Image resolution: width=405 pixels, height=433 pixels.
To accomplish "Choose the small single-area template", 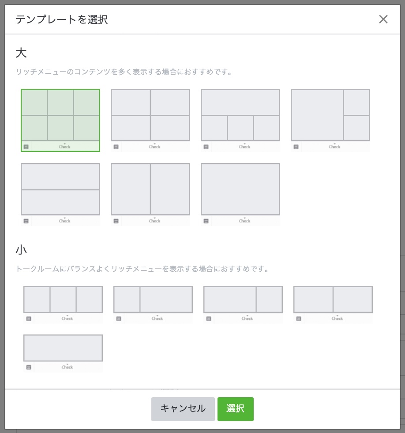I will 63,348.
